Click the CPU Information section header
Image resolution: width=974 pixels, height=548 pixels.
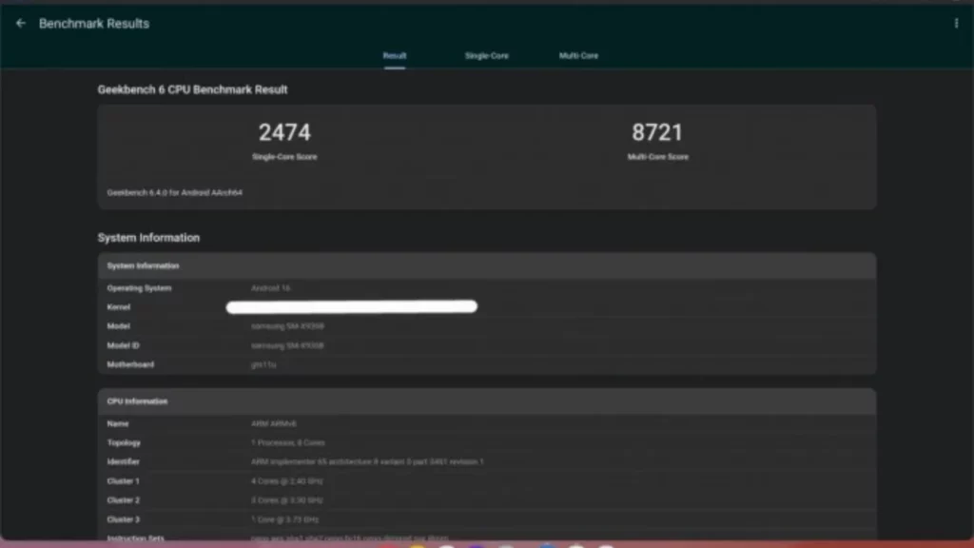tap(137, 401)
